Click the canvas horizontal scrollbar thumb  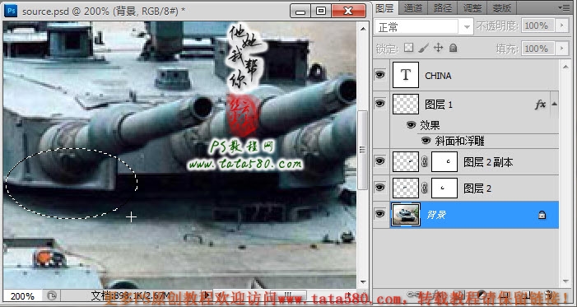288,295
